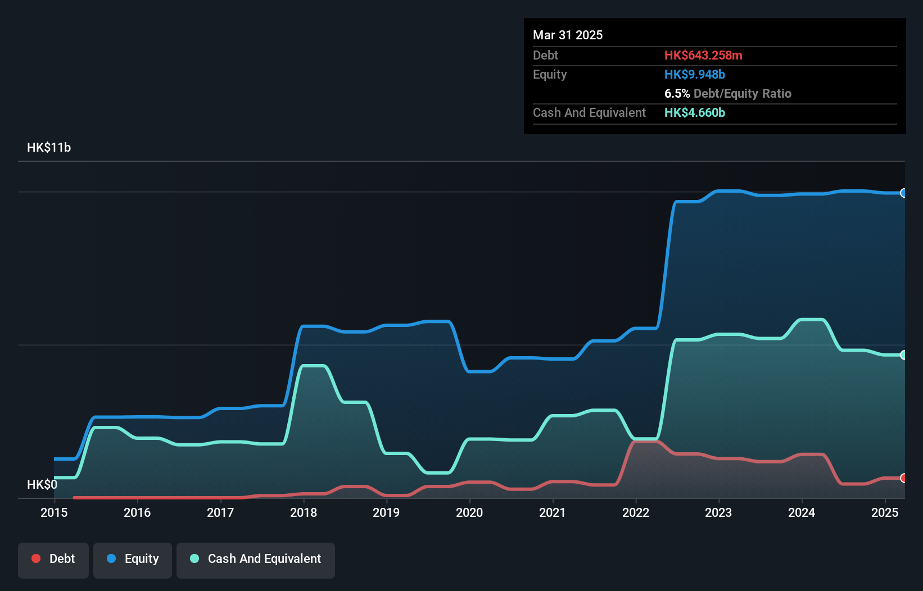
Task: Click the Mar 31 2025 tooltip date
Action: click(568, 35)
